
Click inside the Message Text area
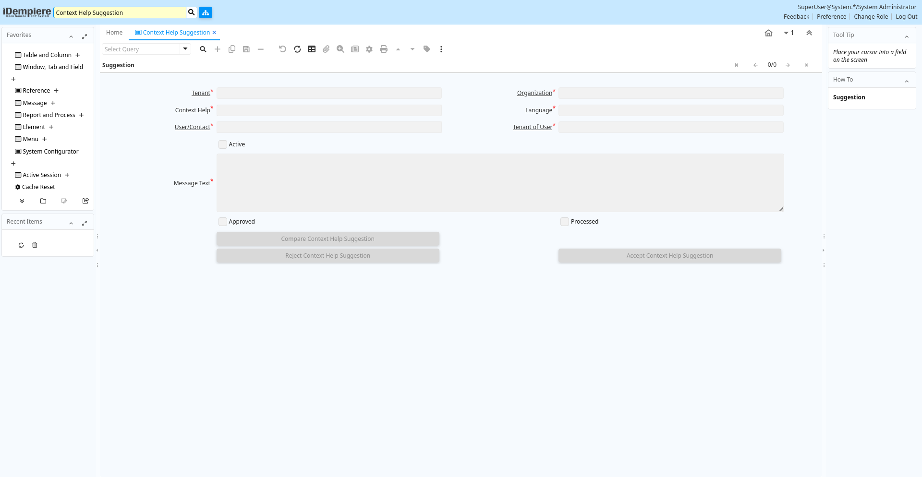click(500, 183)
